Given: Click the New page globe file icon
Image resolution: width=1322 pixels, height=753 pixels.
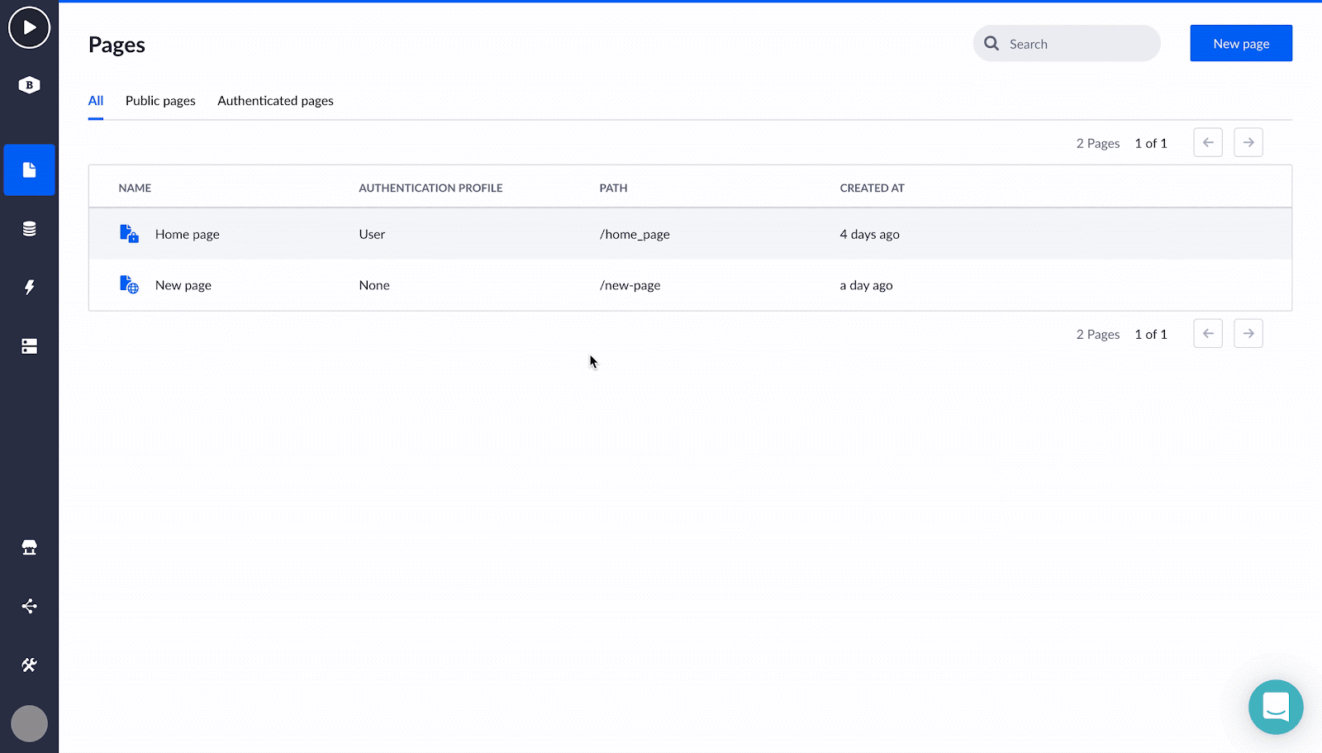Looking at the screenshot, I should (x=129, y=285).
